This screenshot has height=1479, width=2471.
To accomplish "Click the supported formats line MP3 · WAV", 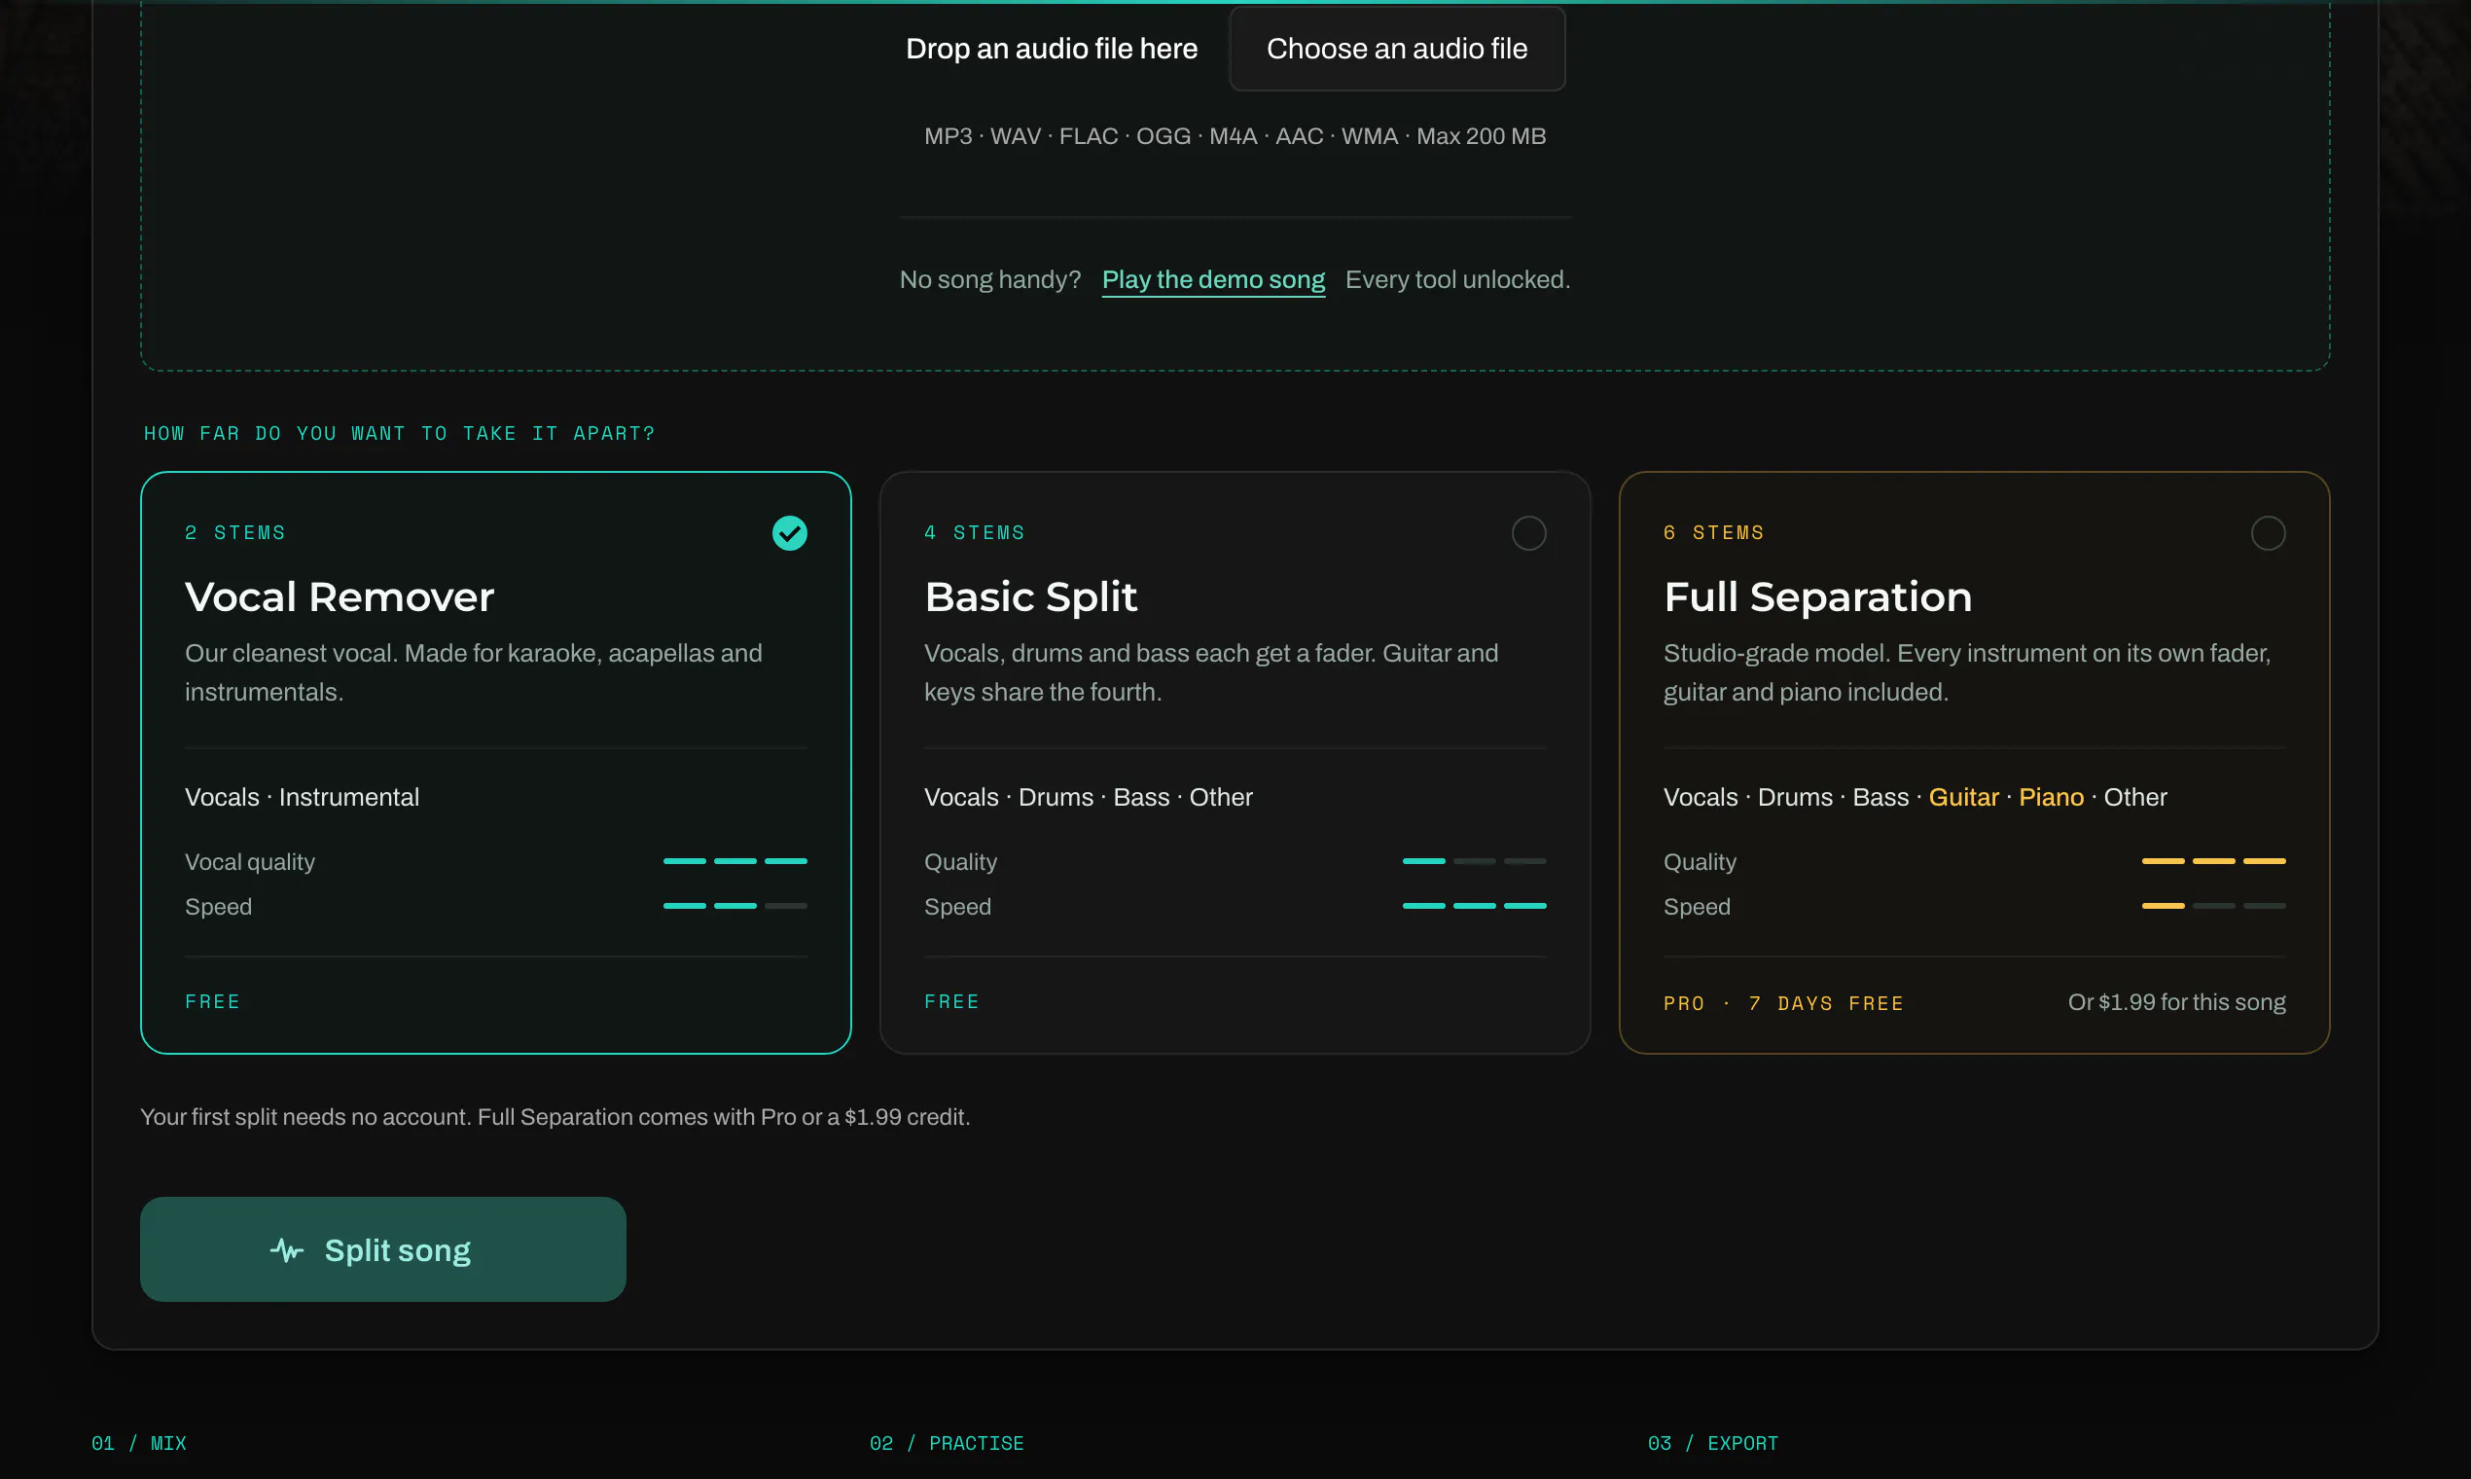I will [1235, 136].
